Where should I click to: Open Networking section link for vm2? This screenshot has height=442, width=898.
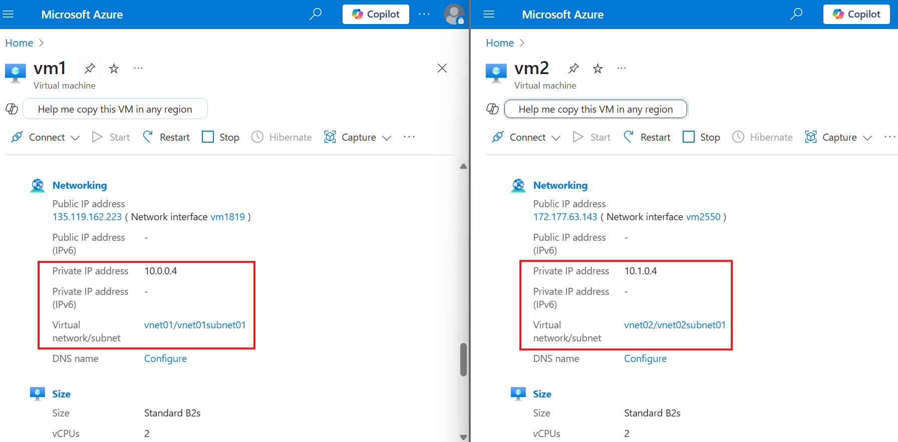pyautogui.click(x=560, y=185)
